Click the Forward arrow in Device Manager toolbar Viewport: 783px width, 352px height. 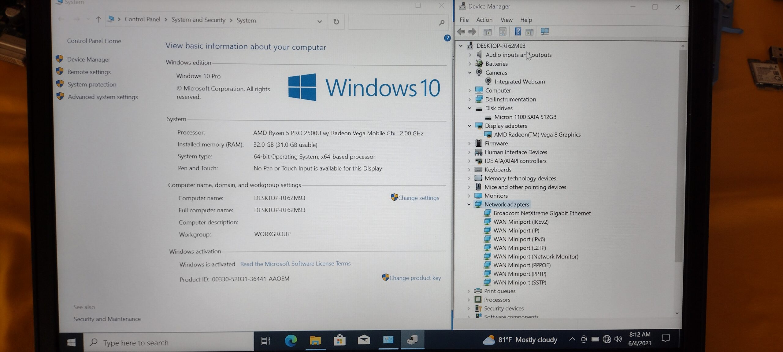472,31
